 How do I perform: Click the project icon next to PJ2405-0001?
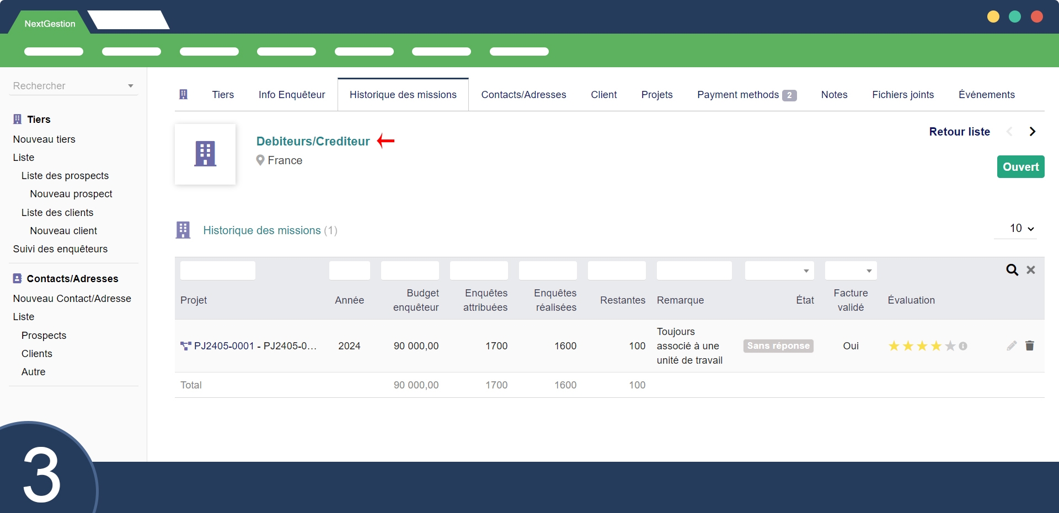(185, 346)
